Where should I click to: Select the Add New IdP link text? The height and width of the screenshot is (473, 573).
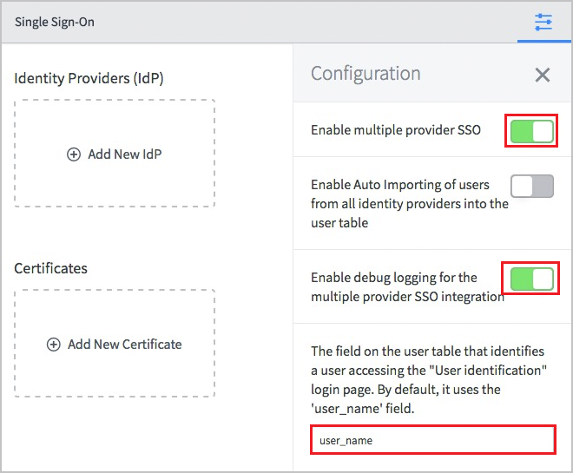point(125,154)
